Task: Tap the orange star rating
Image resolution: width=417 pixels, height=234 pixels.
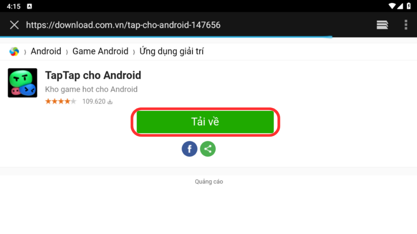Action: point(61,101)
